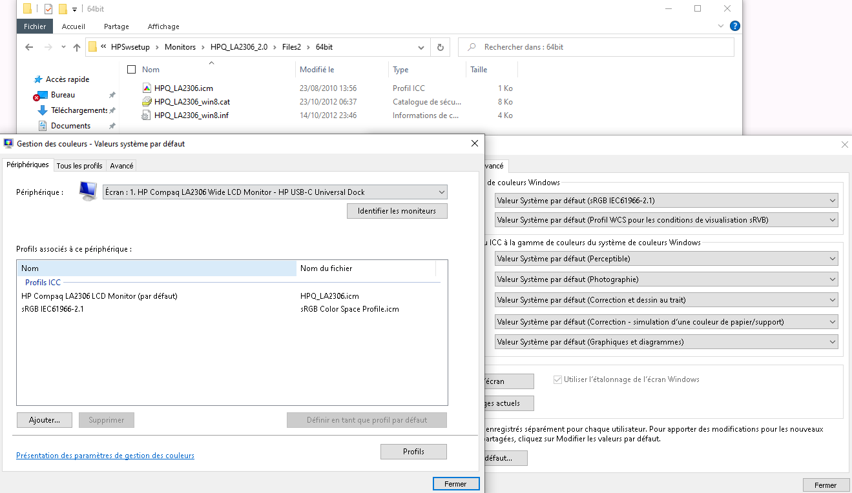
Task: Open Présentation des paramètres de gestion des couleurs link
Action: (x=105, y=456)
